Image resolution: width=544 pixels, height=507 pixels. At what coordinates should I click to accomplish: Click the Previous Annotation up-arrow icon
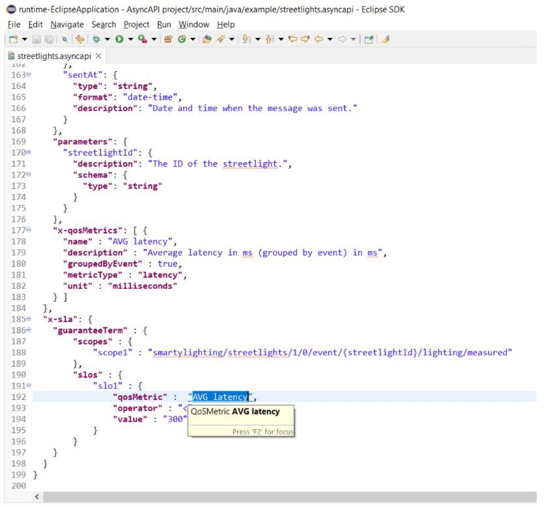point(270,39)
